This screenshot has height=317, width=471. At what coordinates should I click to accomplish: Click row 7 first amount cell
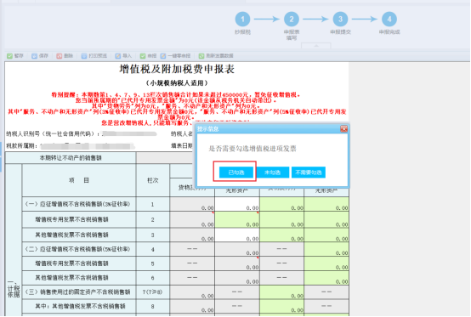pos(192,292)
